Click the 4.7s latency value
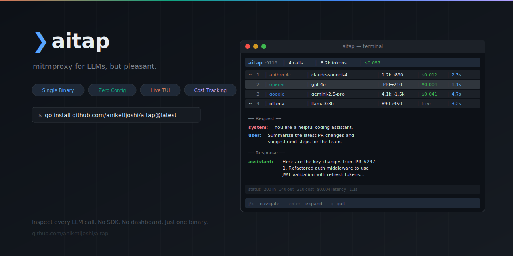Screen dimensions: 513x256 click(456, 94)
